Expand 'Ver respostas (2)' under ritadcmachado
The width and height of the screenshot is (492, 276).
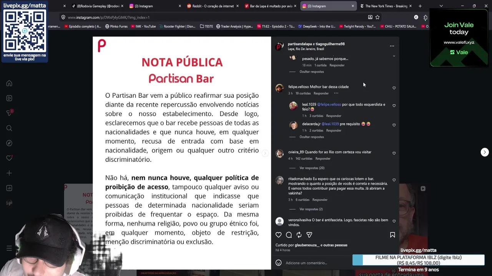click(311, 209)
